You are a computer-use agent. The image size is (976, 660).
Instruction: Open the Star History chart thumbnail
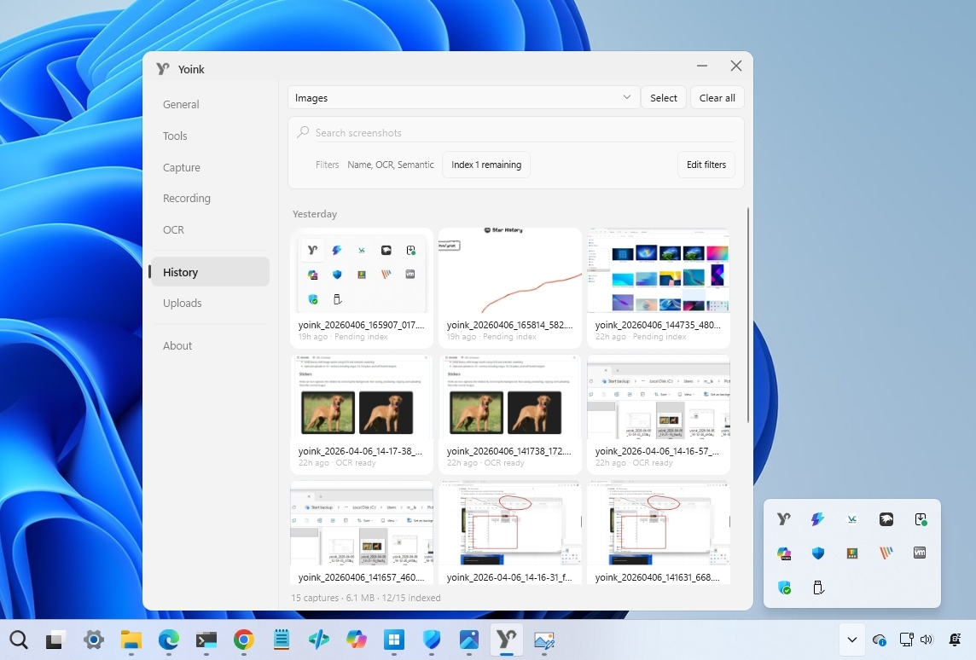pyautogui.click(x=510, y=271)
